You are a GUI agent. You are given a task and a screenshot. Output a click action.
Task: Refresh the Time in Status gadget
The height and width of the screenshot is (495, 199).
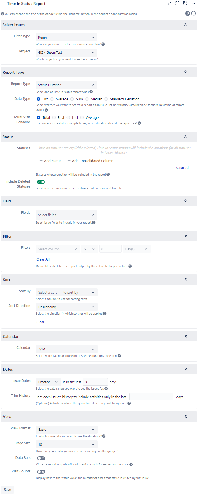pyautogui.click(x=185, y=3)
